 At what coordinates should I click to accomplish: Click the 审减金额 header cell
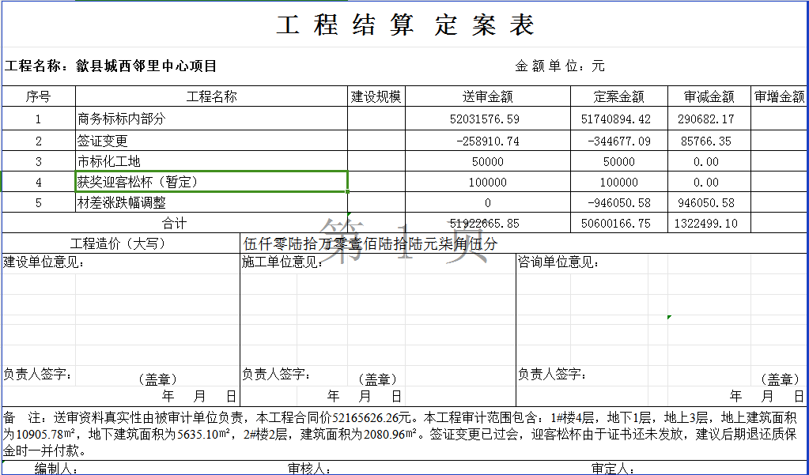(x=709, y=97)
